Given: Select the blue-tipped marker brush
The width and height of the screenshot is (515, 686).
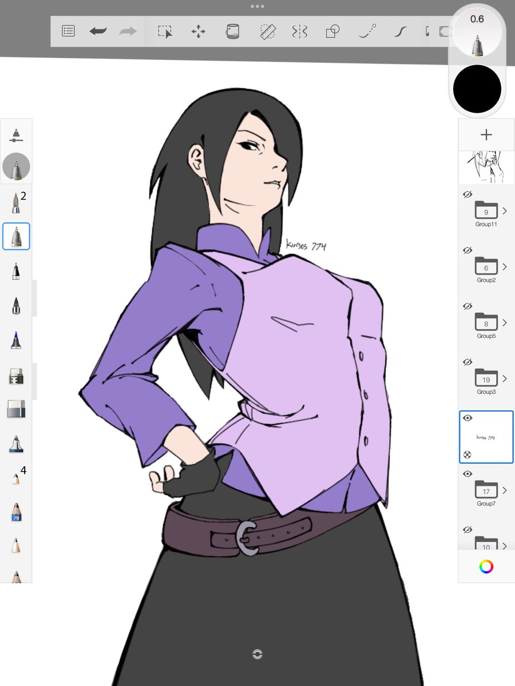Looking at the screenshot, I should pos(17,341).
